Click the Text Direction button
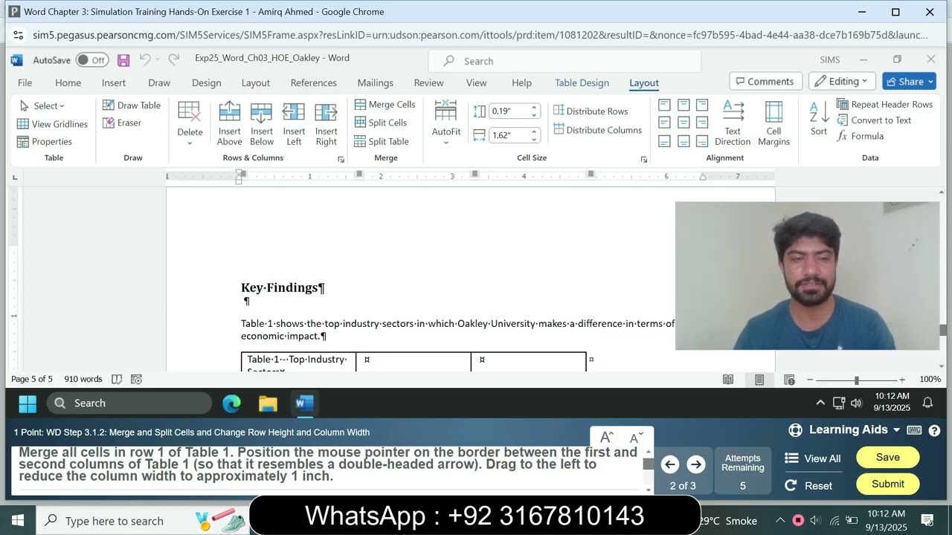The width and height of the screenshot is (952, 535). tap(733, 124)
